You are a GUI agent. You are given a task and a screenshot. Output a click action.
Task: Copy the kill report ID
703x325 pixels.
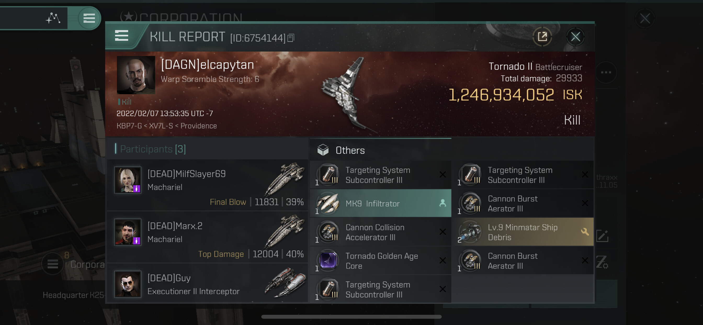(x=291, y=38)
